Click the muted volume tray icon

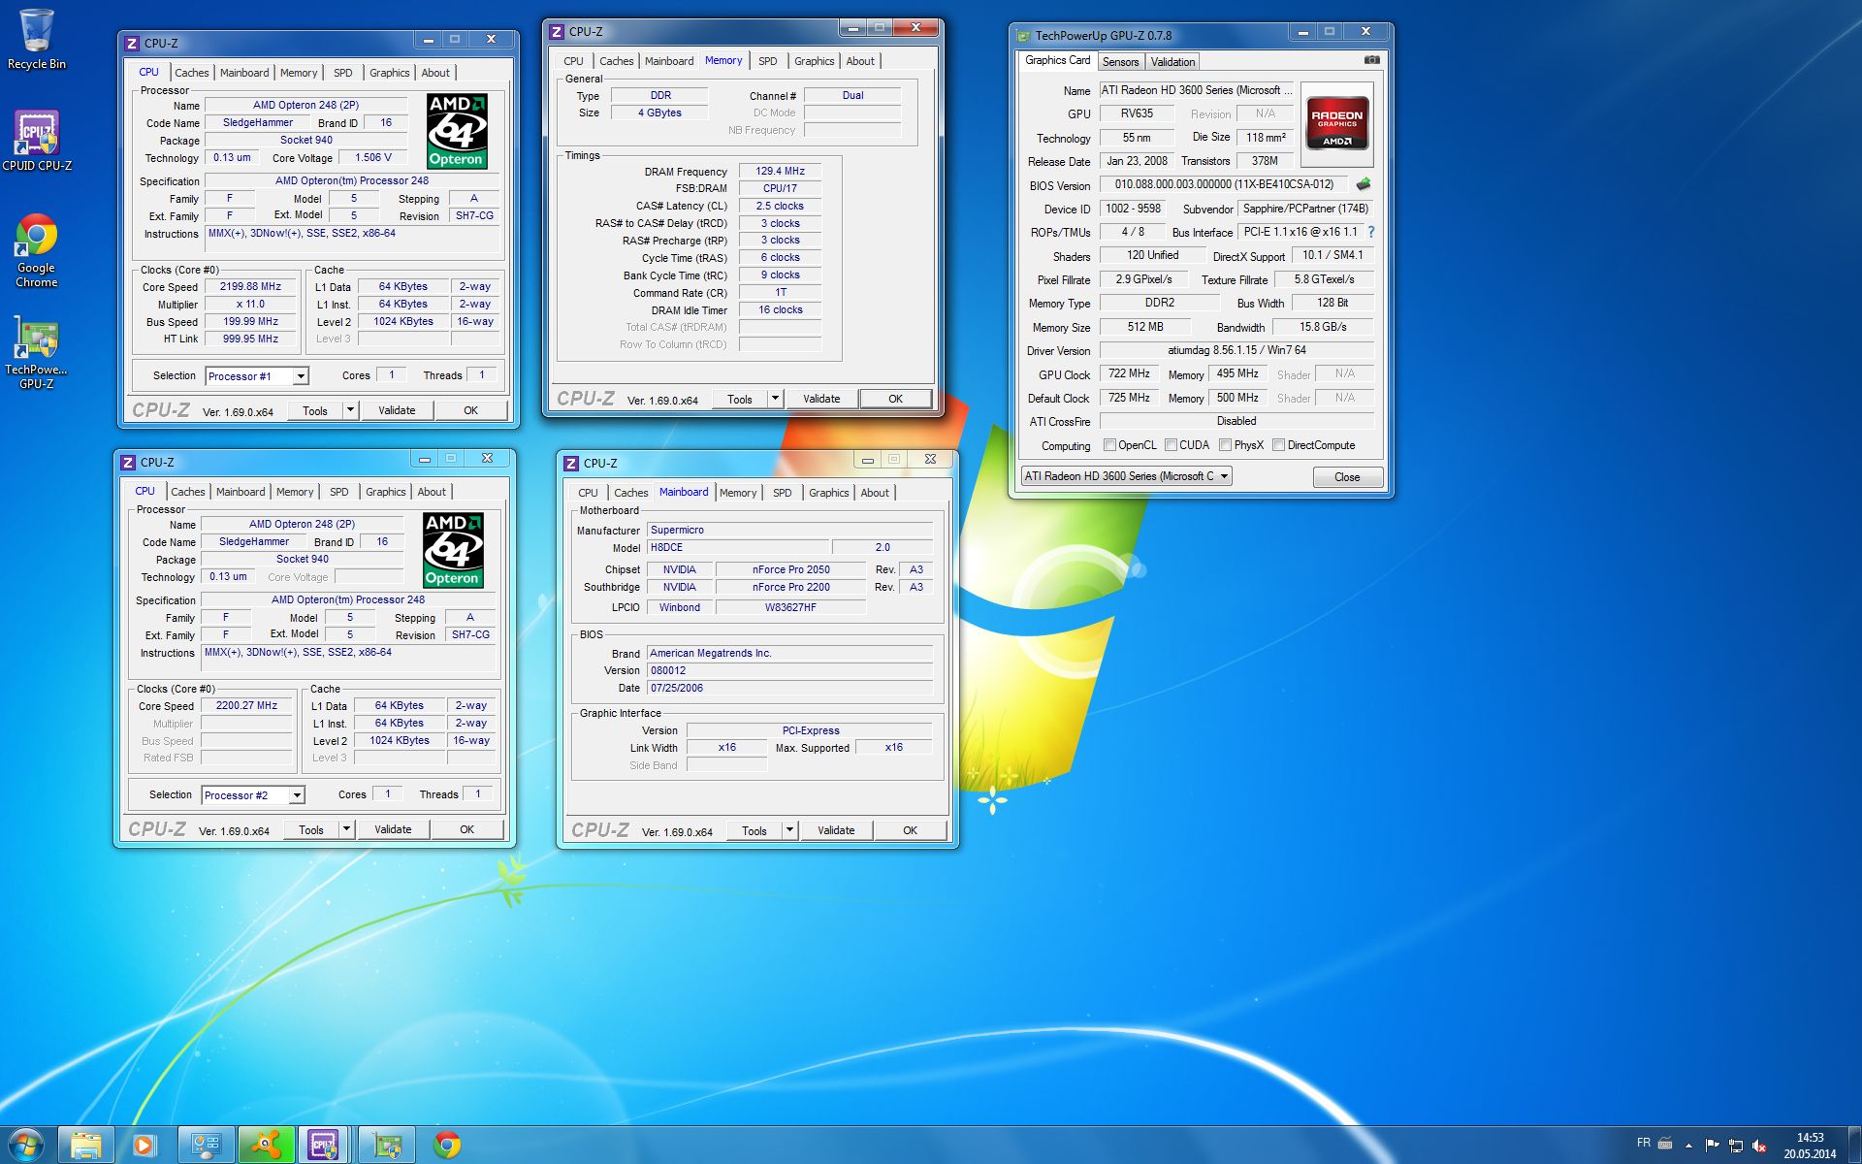point(1759,1146)
